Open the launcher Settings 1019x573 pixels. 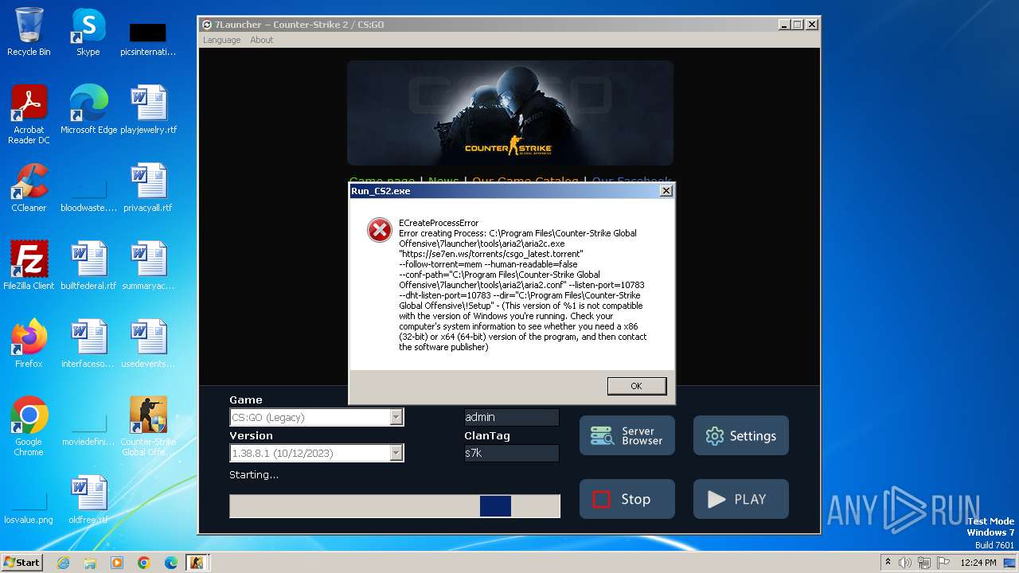coord(741,435)
